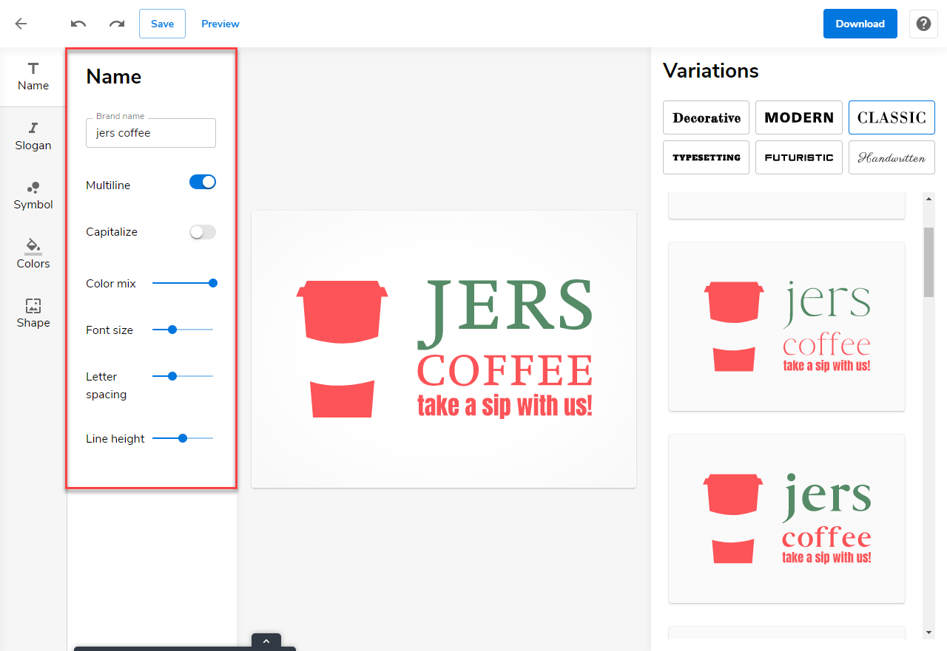Download the logo
The width and height of the screenshot is (947, 651).
click(x=860, y=24)
